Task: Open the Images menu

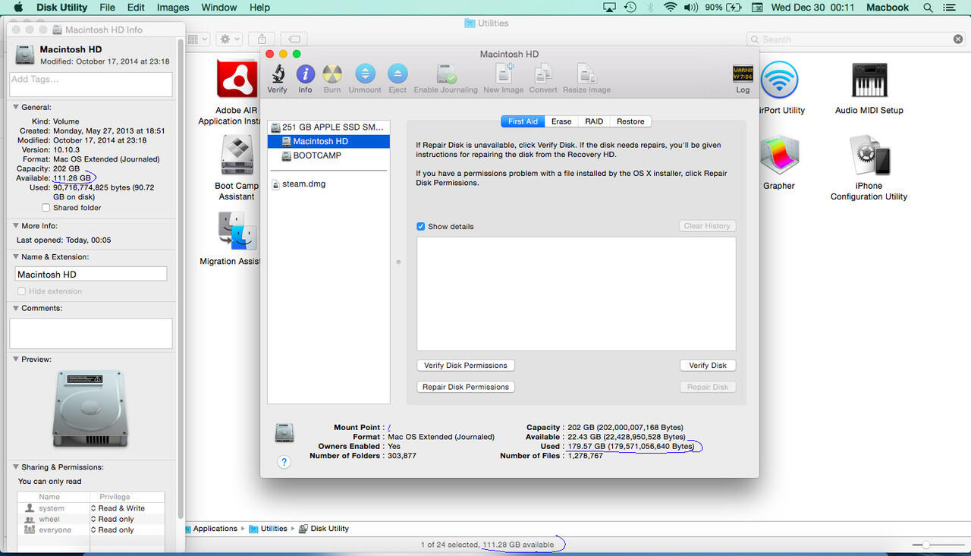Action: click(173, 8)
